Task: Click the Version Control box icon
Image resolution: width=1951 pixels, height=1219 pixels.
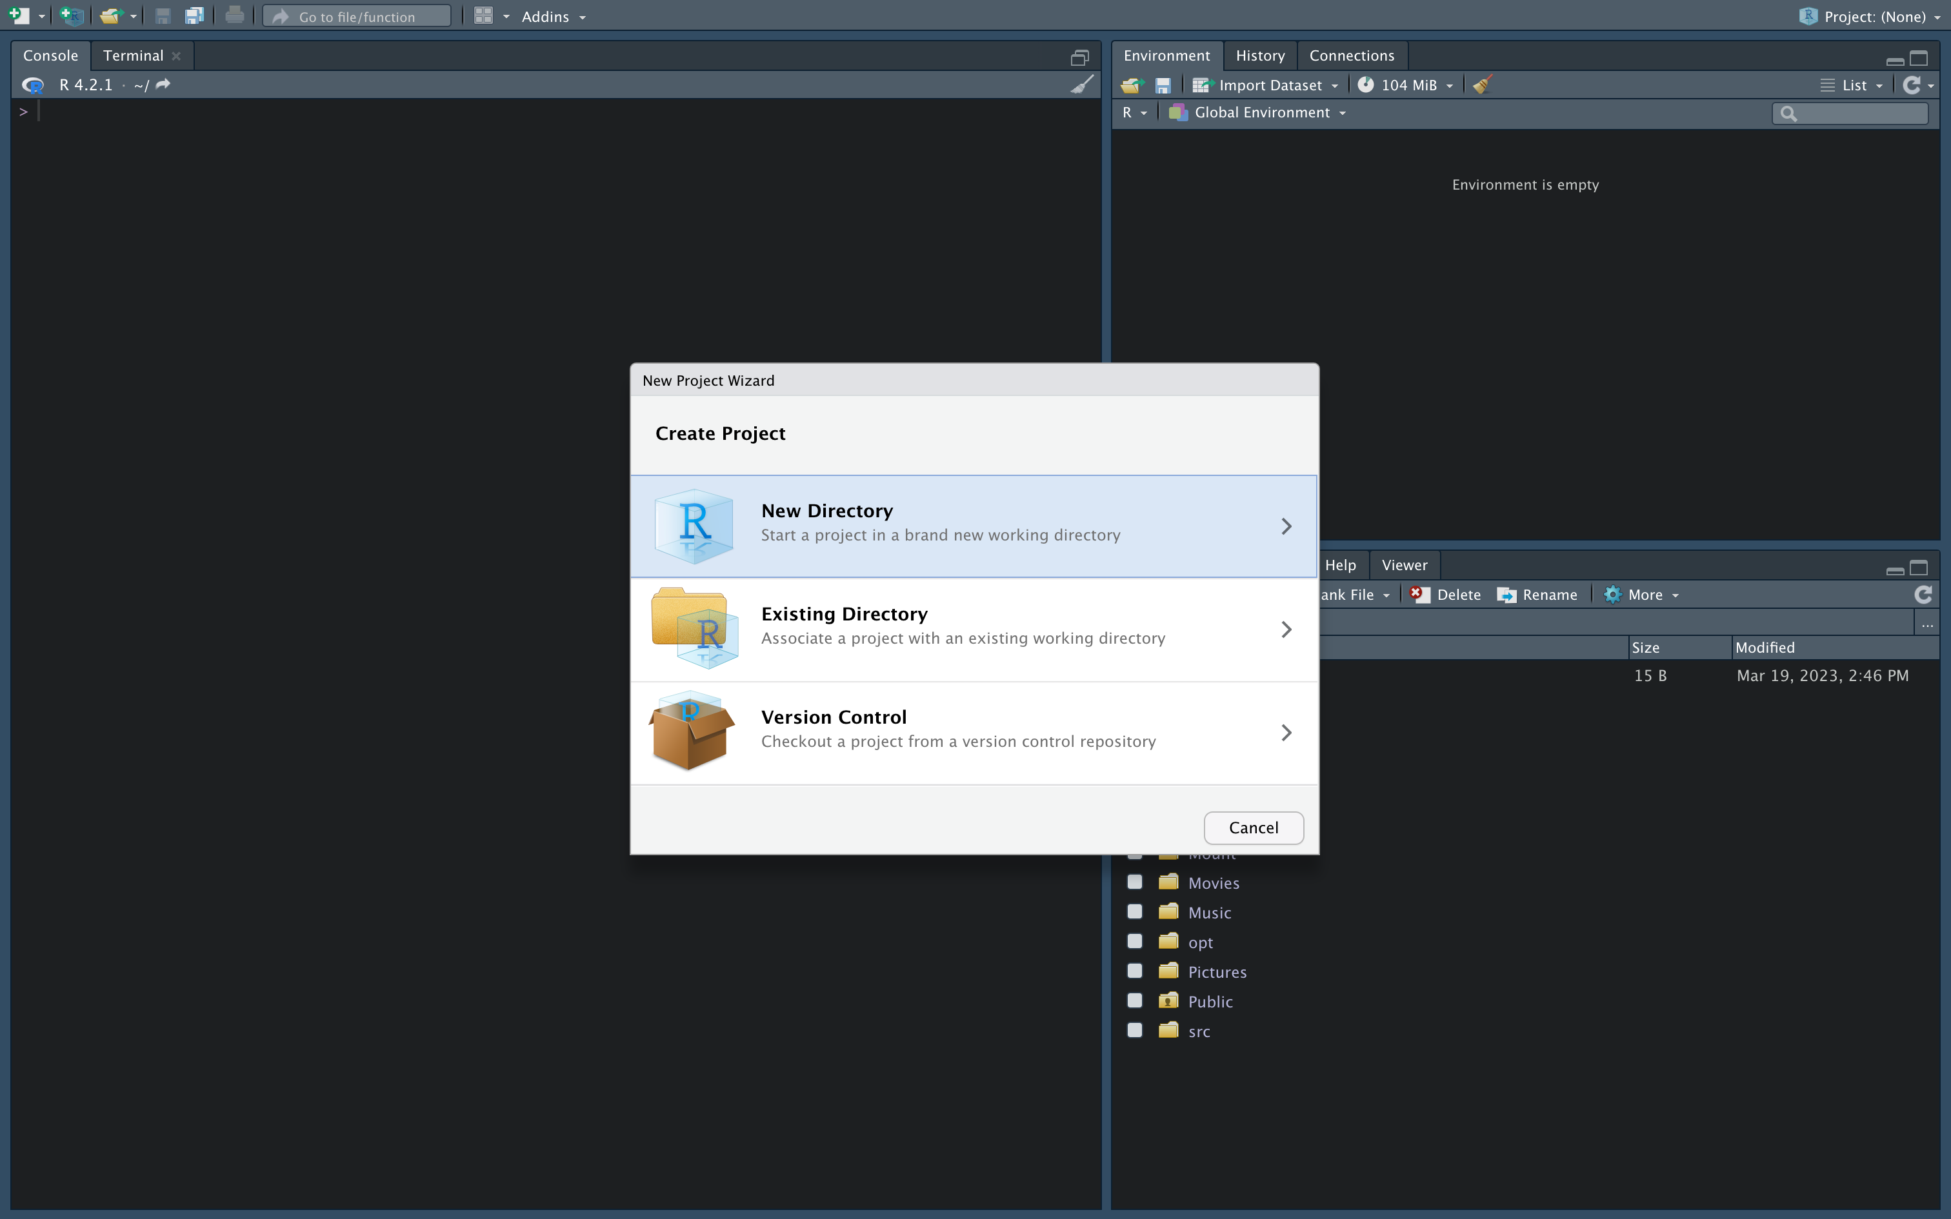Action: 692,730
